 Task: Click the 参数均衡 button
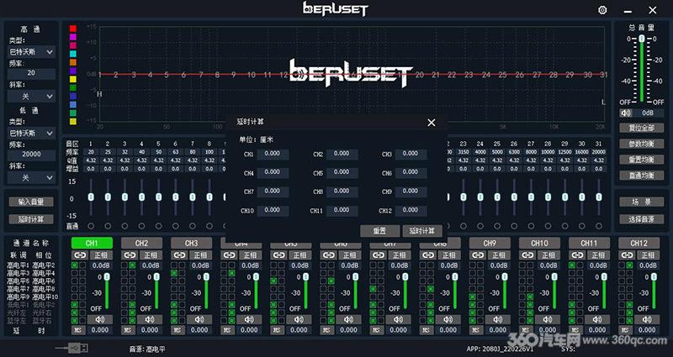(642, 144)
